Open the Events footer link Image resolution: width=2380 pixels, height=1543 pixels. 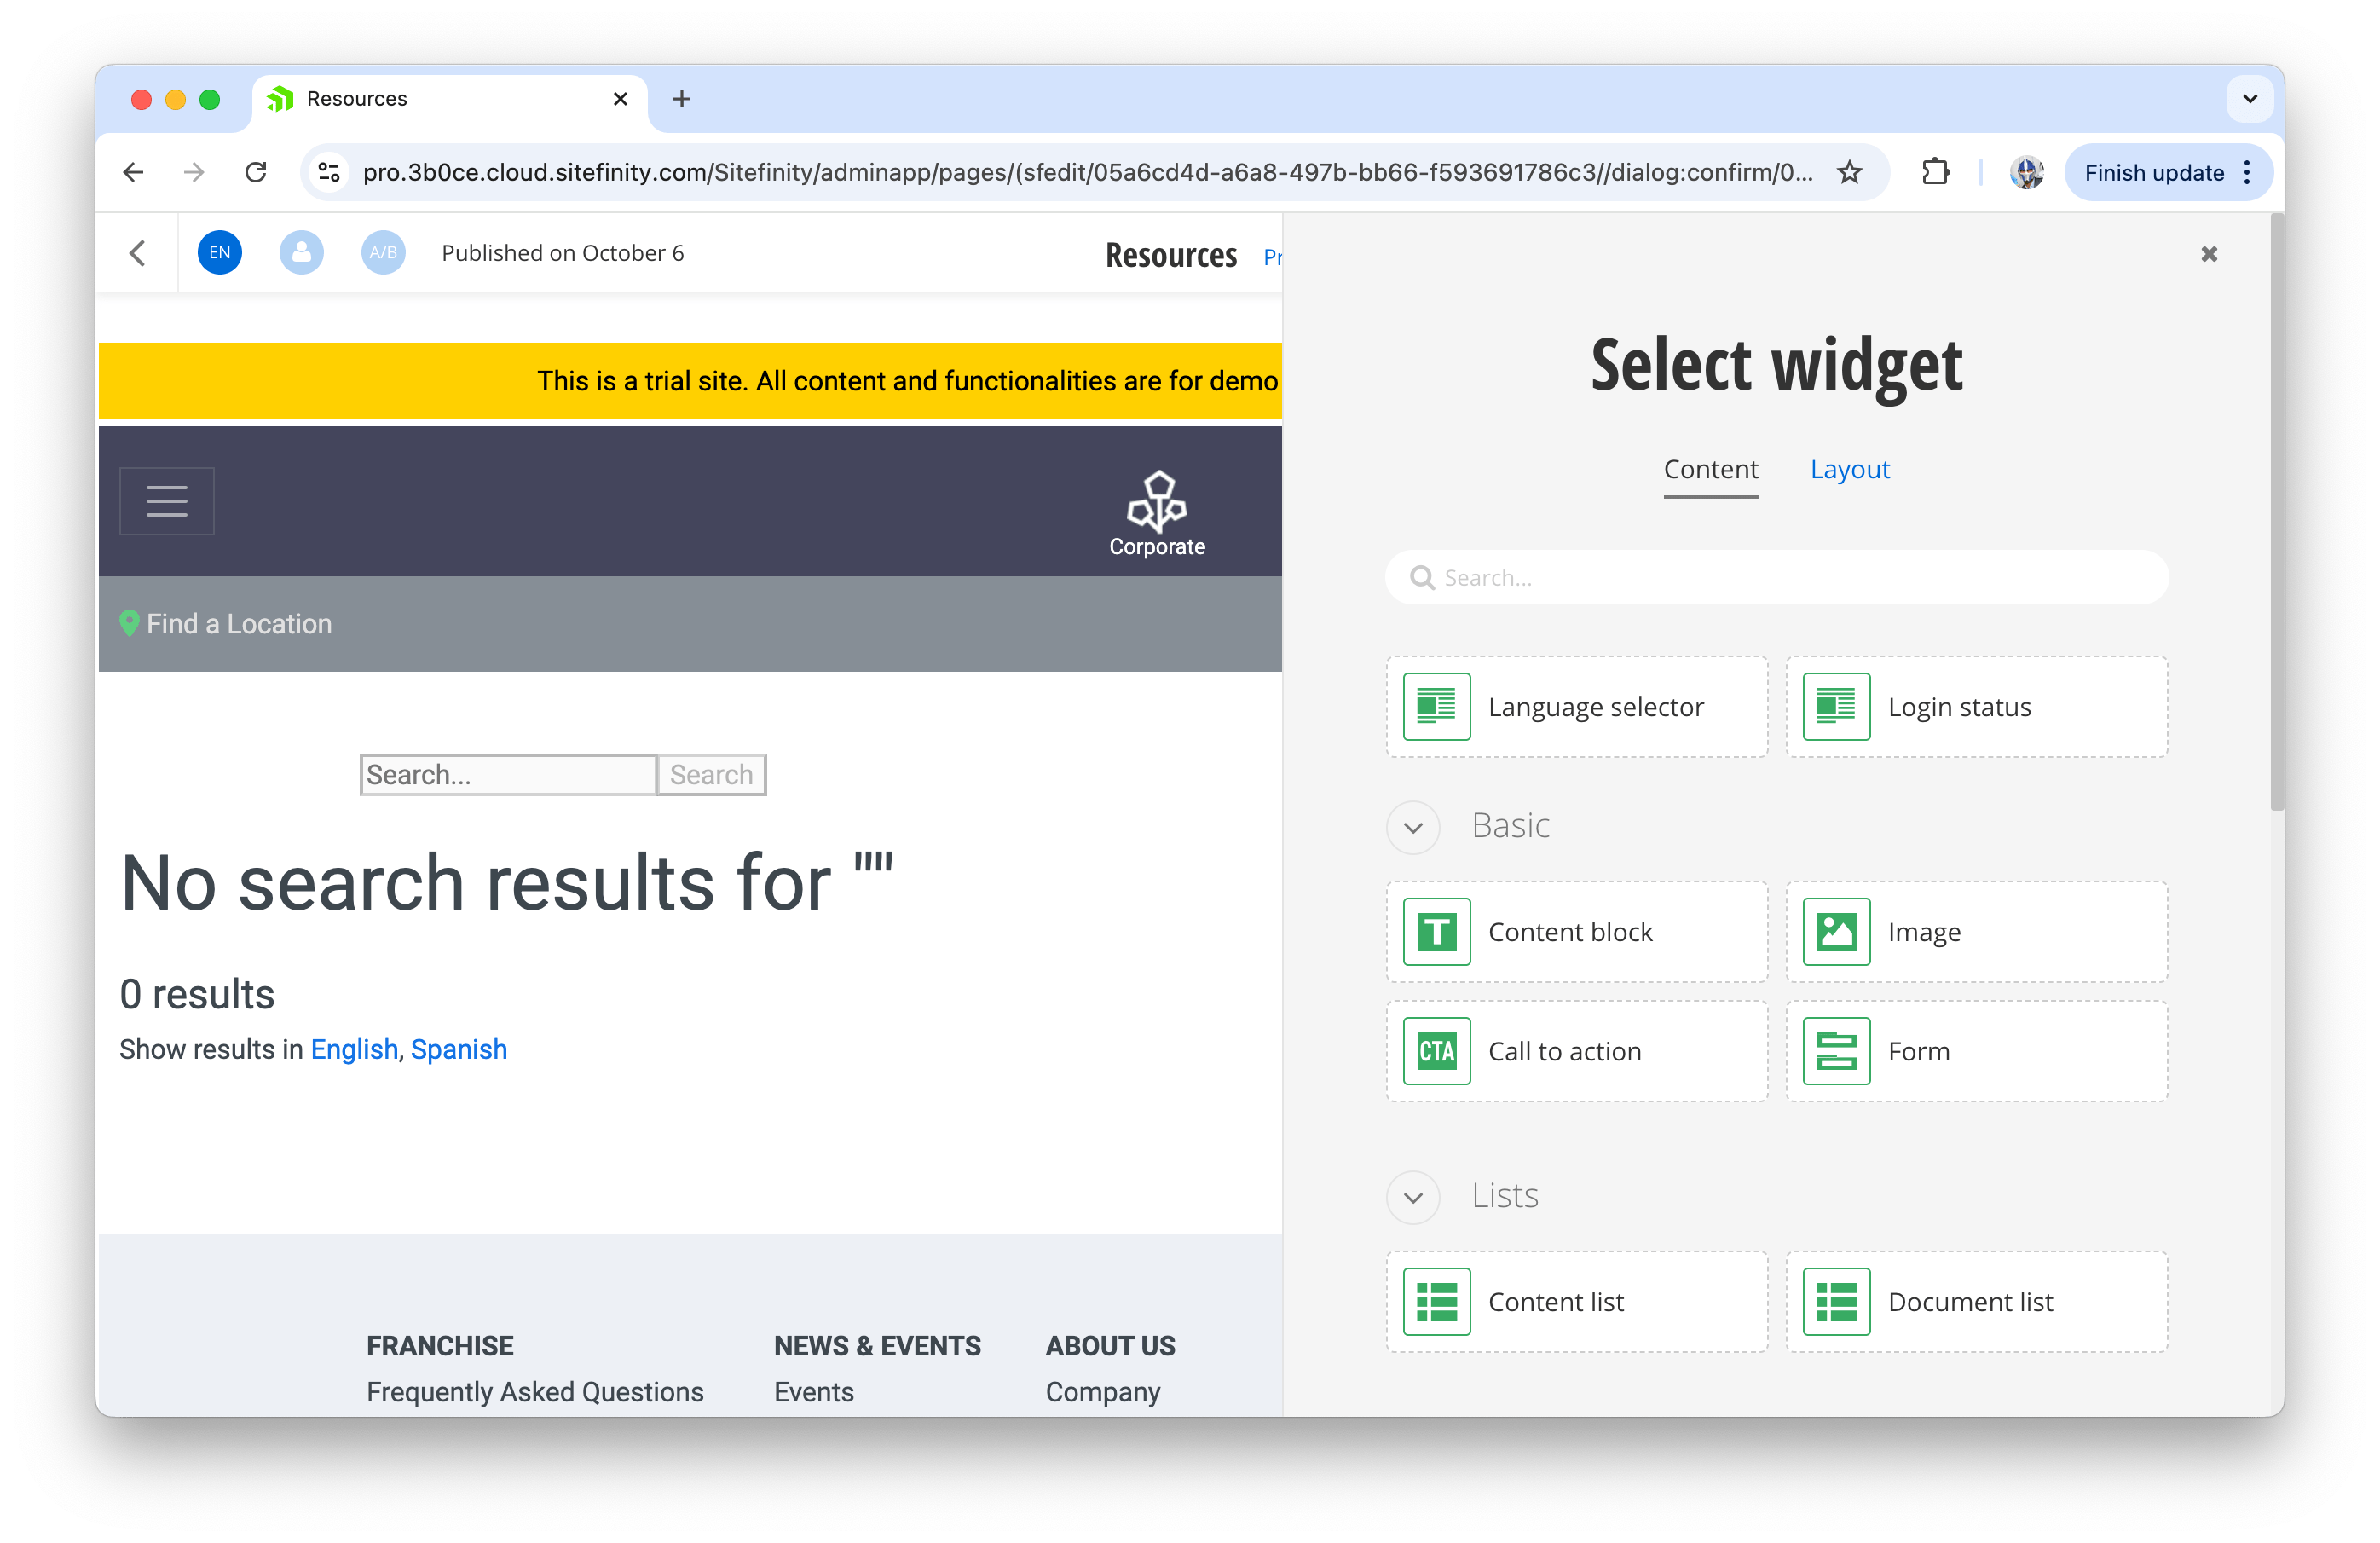click(814, 1391)
